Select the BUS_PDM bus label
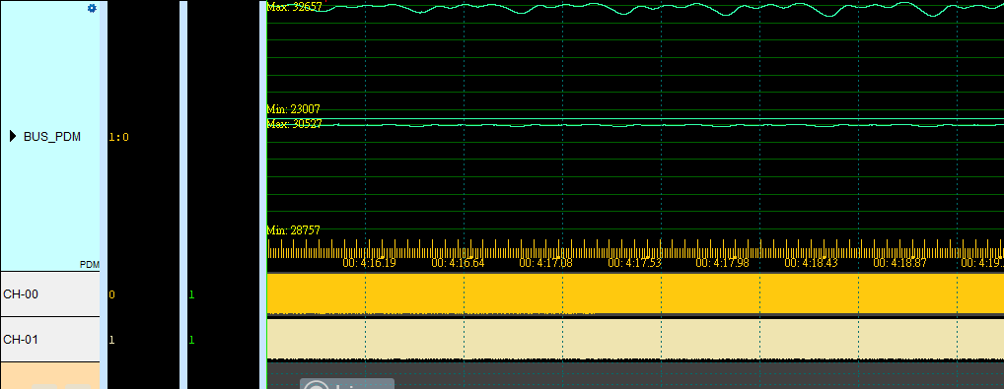 point(52,136)
